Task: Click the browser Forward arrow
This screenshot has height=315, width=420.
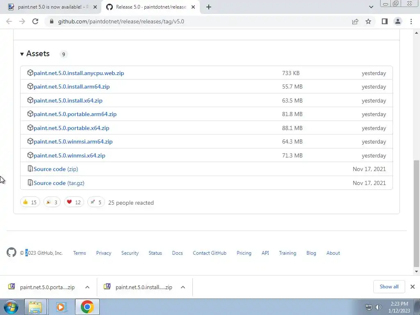Action: click(x=22, y=21)
